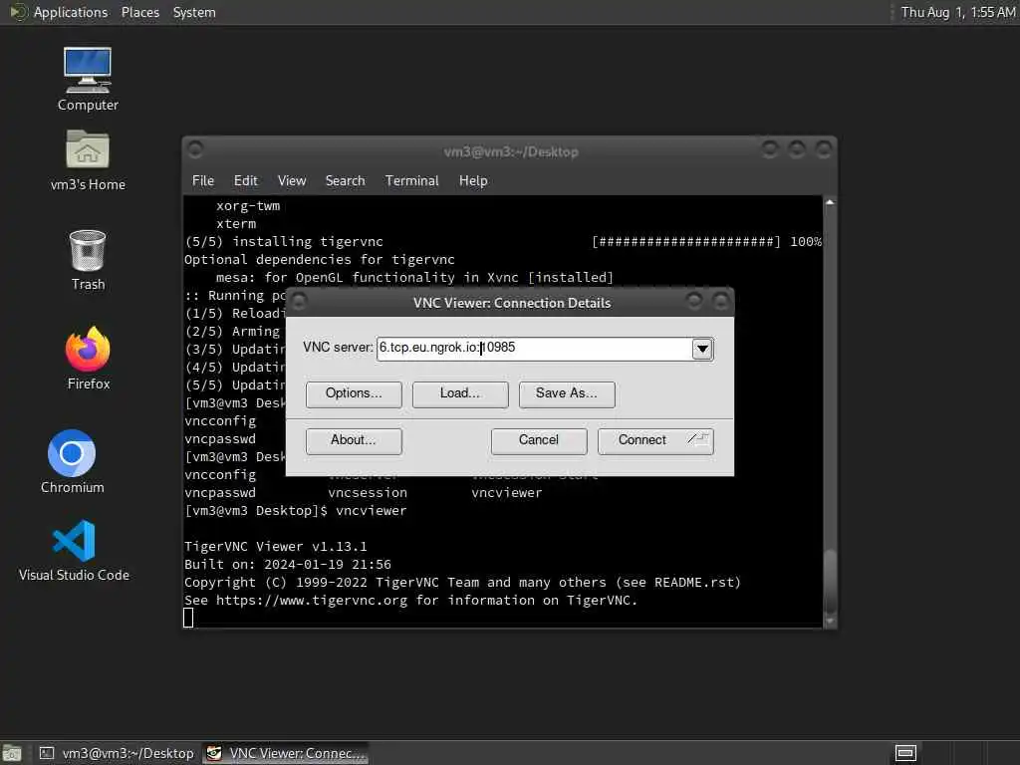Click the About... button
Viewport: 1020px width, 765px height.
click(354, 441)
